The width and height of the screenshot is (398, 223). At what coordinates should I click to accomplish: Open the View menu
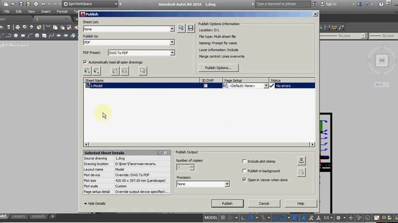point(31,12)
